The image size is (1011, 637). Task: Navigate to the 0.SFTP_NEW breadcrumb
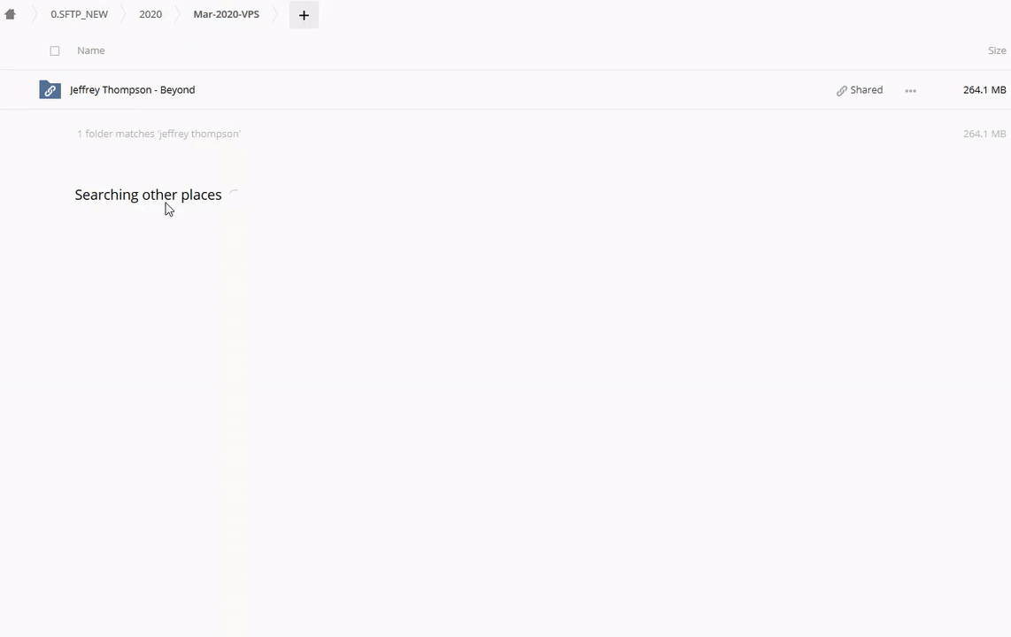79,14
